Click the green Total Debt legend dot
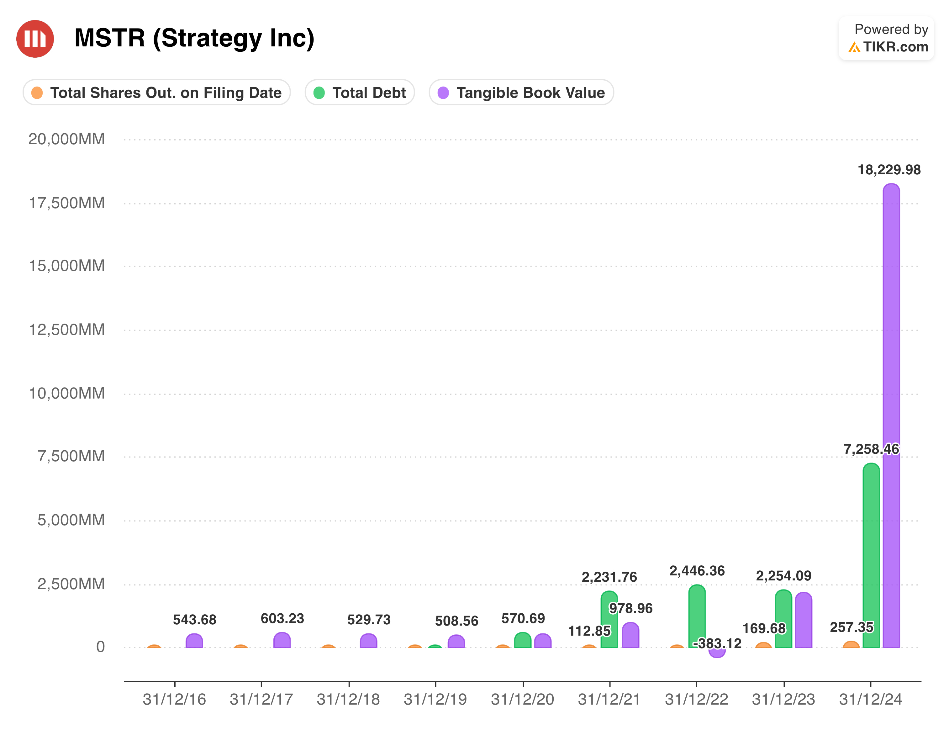The width and height of the screenshot is (949, 730). click(x=319, y=93)
